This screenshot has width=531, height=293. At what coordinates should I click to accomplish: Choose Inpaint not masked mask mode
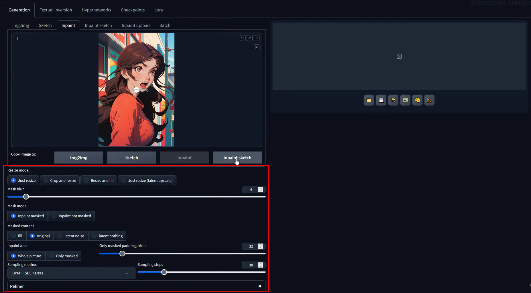point(72,216)
